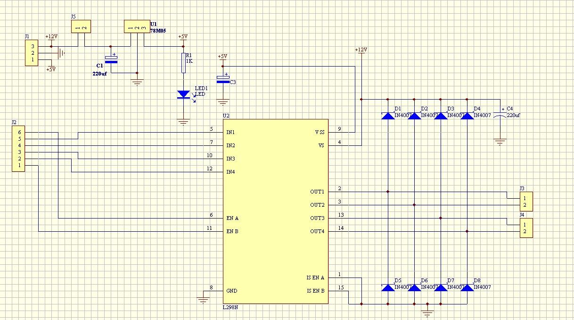574x320 pixels.
Task: Select the ground symbol on U2 pin 8
Action: click(x=203, y=300)
